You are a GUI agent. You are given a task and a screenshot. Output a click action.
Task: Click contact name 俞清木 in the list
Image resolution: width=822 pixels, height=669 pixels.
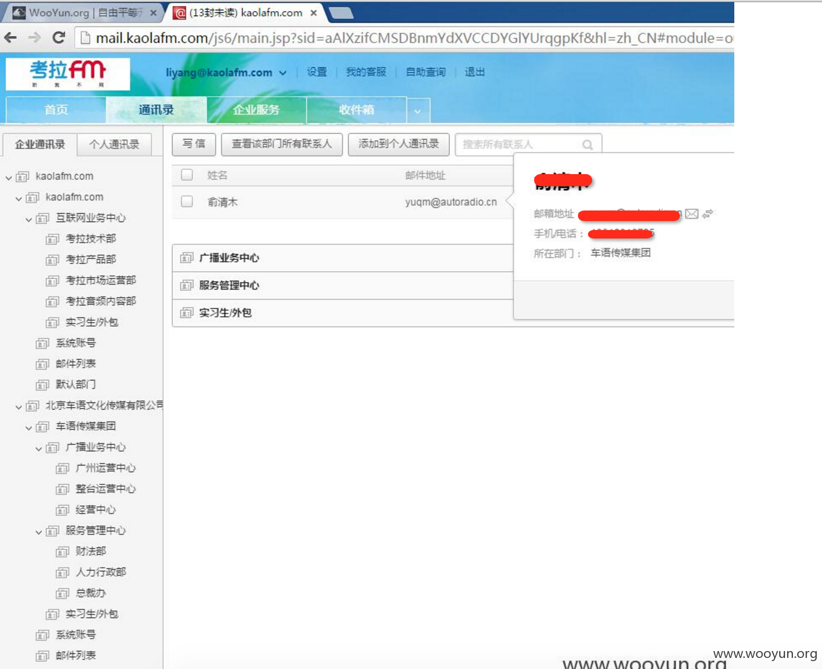(222, 202)
